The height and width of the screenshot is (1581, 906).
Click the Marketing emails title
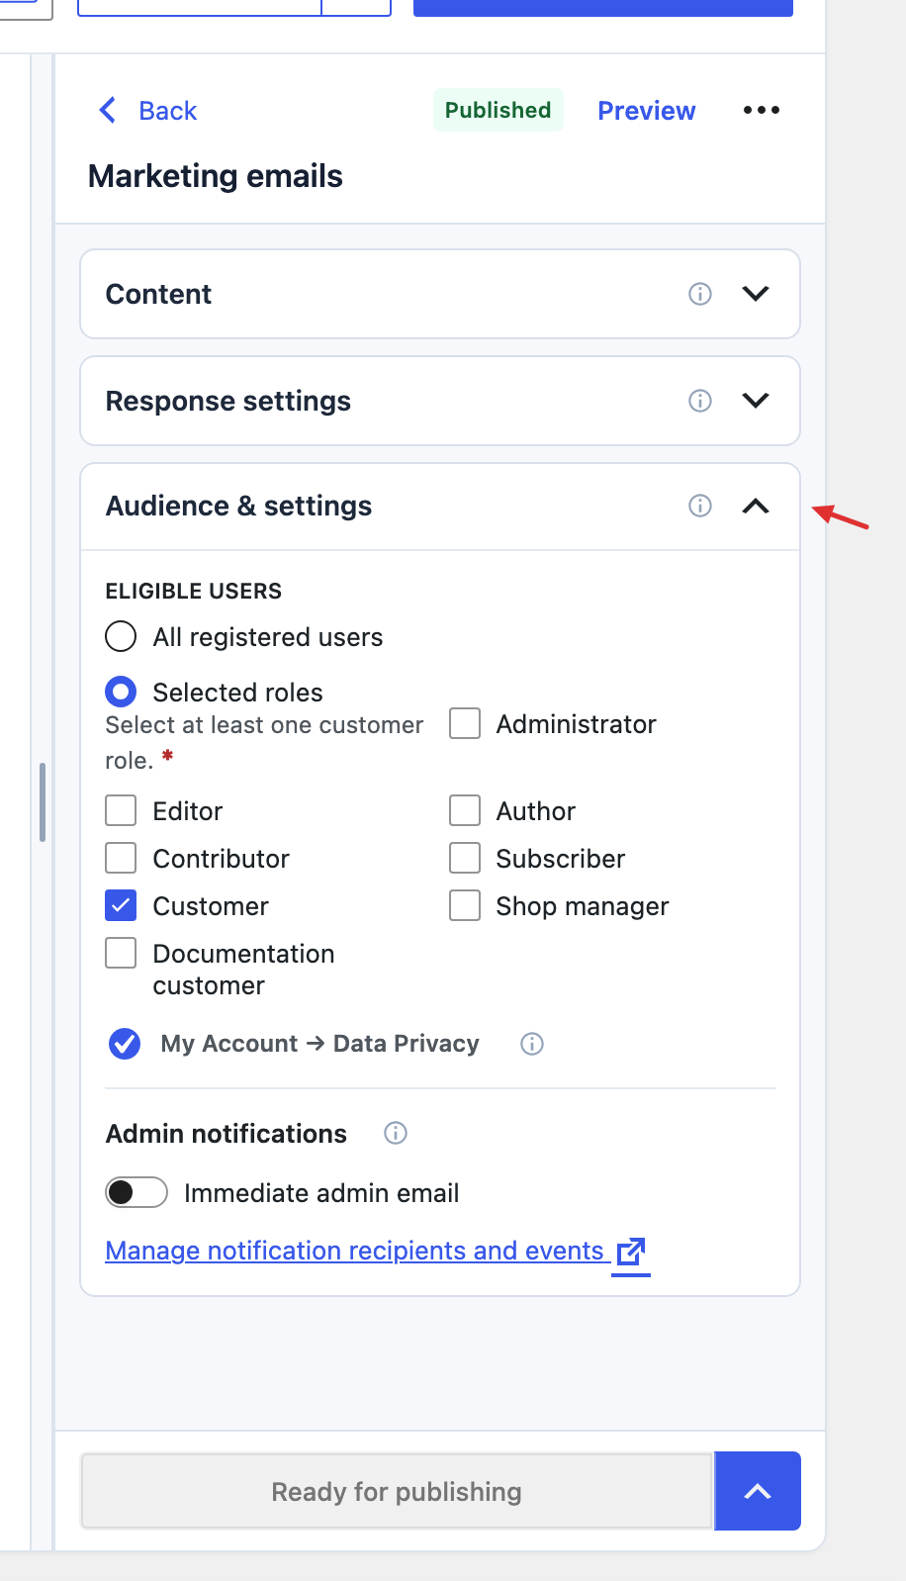point(216,176)
